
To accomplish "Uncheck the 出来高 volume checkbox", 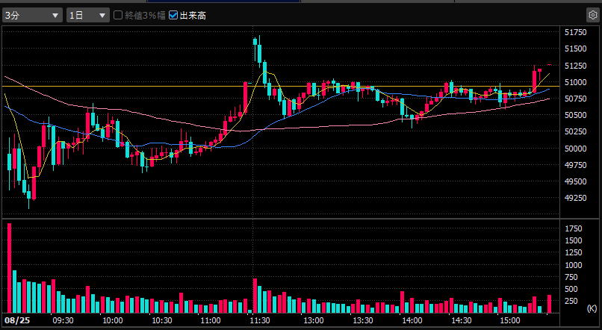I will [x=173, y=15].
